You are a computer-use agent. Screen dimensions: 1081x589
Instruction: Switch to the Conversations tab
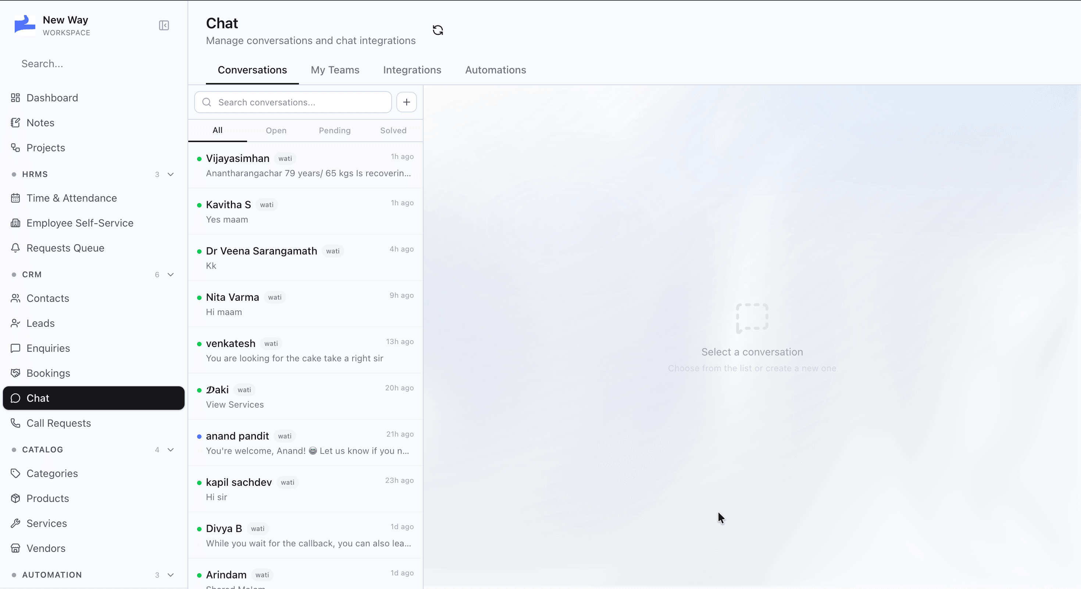(x=252, y=70)
